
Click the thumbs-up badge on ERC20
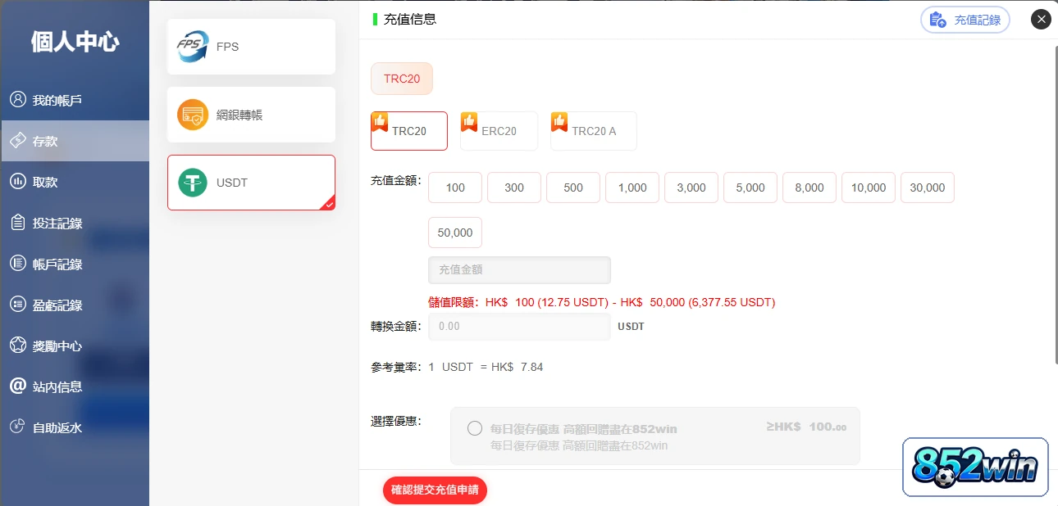[469, 121]
